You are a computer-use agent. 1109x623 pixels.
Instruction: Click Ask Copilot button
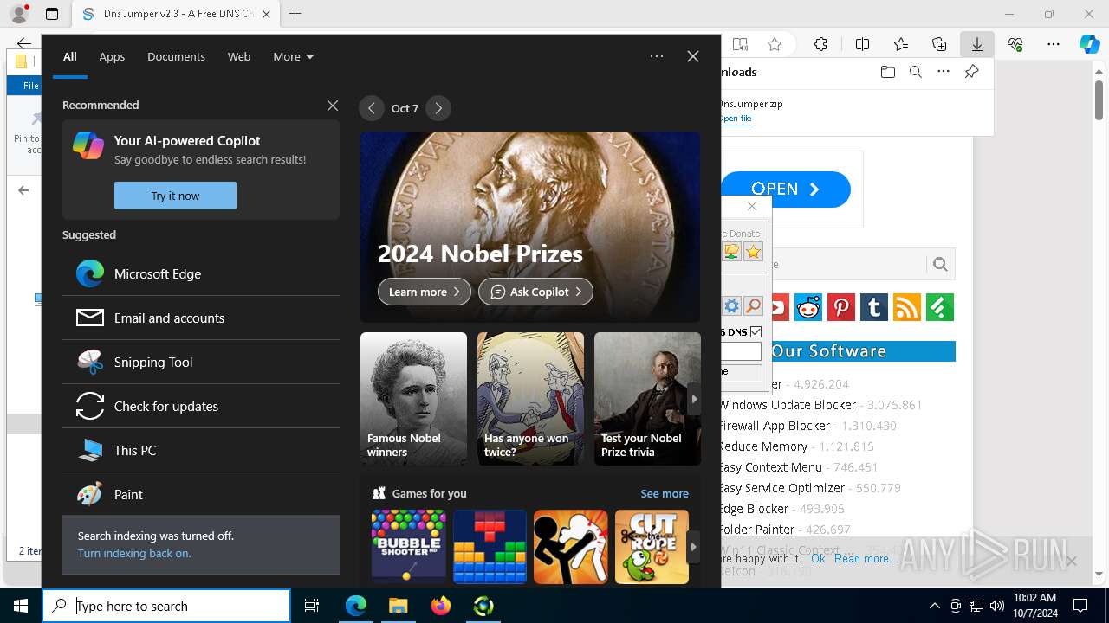tap(535, 292)
